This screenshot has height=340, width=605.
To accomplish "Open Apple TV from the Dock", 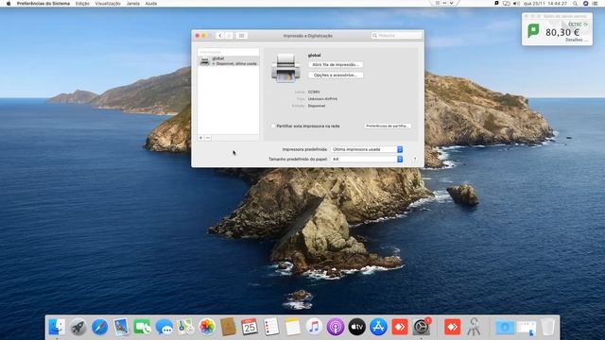I will click(x=357, y=327).
